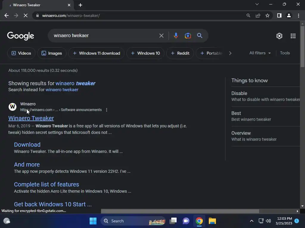Open Chrome three-dot menu
The width and height of the screenshot is (305, 228).
click(298, 15)
